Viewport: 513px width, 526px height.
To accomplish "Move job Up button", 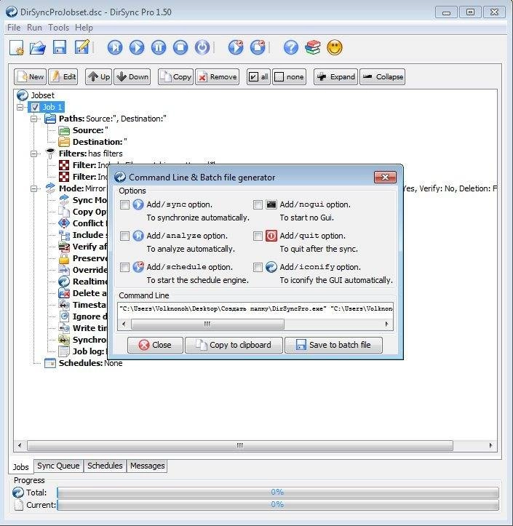I will [98, 77].
